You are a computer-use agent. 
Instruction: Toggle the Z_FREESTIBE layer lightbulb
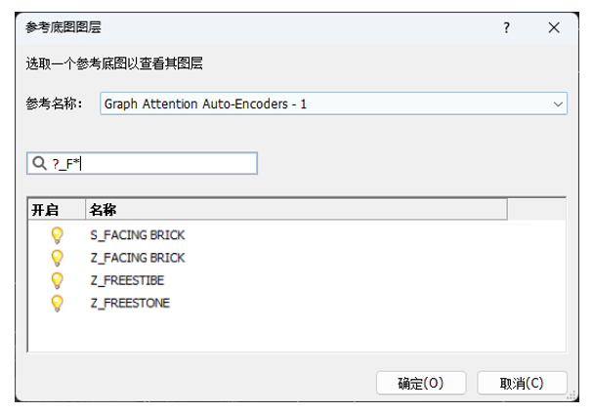click(x=57, y=280)
